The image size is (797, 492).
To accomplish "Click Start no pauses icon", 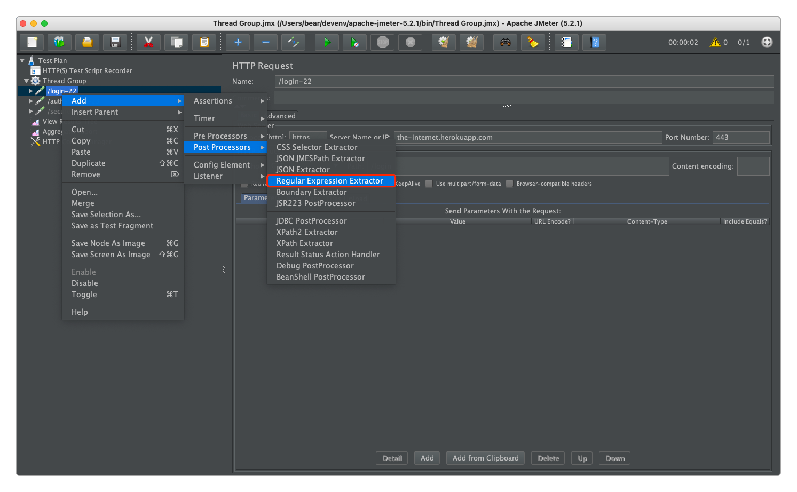I will point(354,42).
